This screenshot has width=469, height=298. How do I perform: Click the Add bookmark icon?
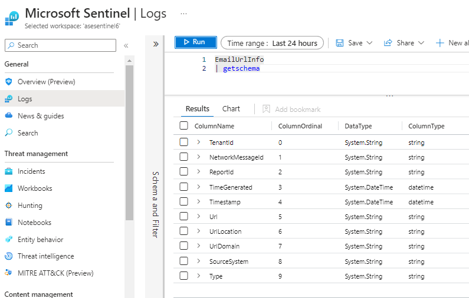(x=266, y=109)
